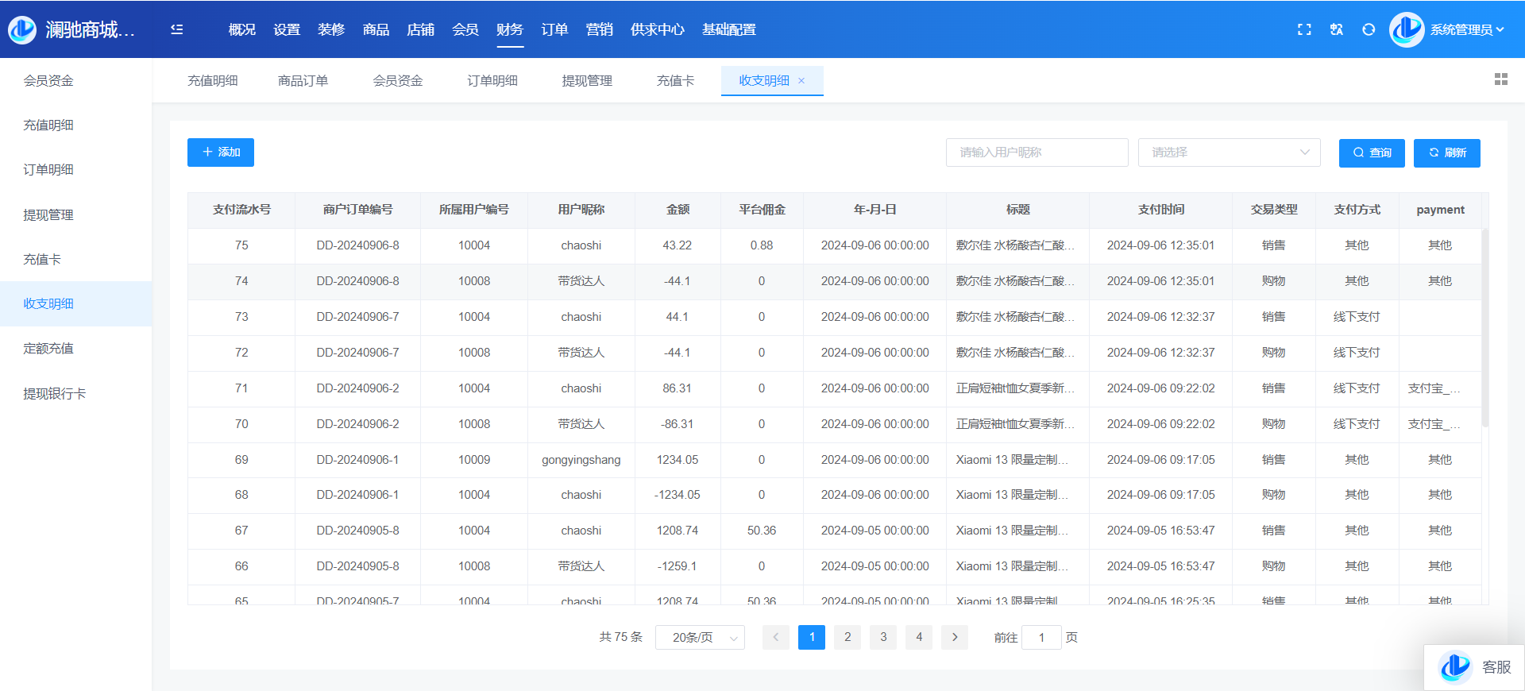This screenshot has height=691, width=1525.
Task: Focus the user nickname input field
Action: tap(1037, 152)
